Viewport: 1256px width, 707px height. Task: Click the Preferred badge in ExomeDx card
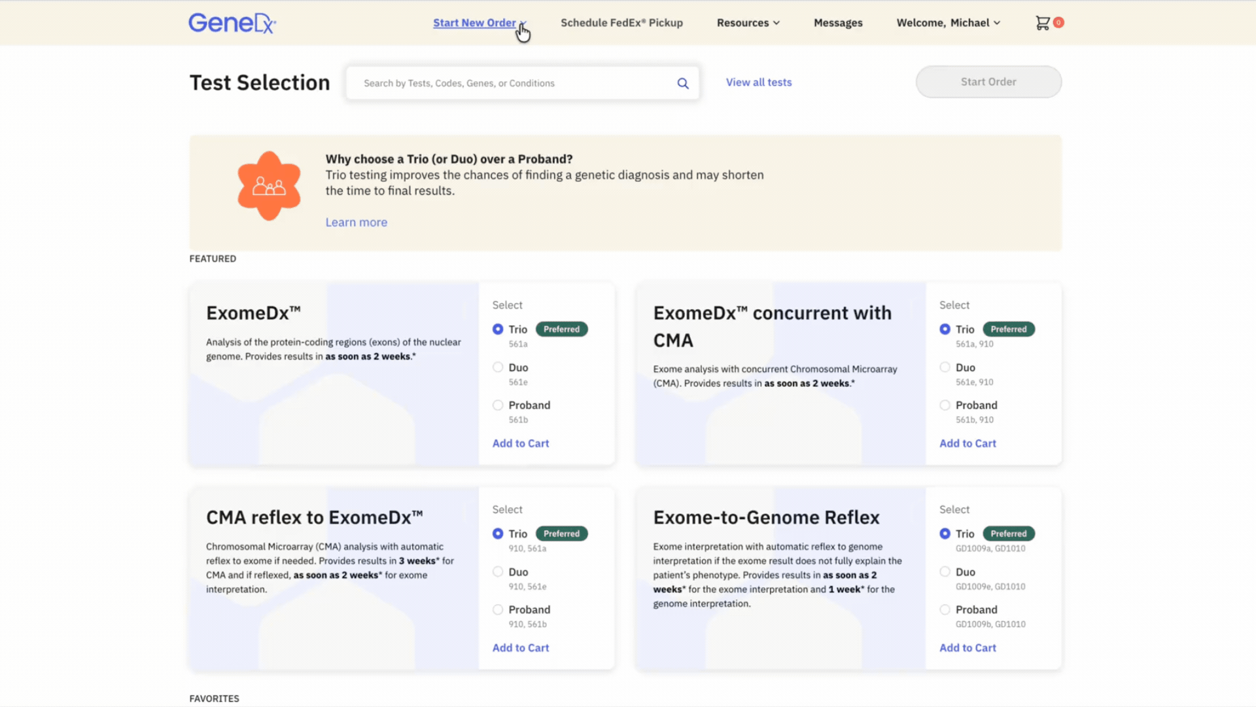point(561,329)
